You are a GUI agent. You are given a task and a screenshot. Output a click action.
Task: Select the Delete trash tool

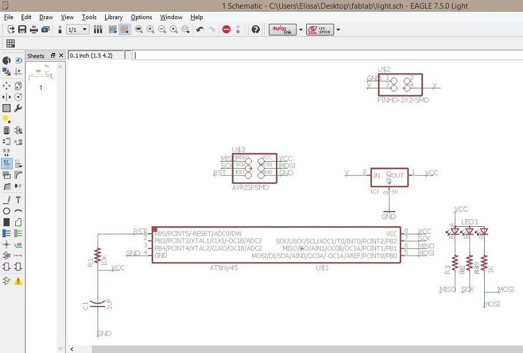point(6,130)
